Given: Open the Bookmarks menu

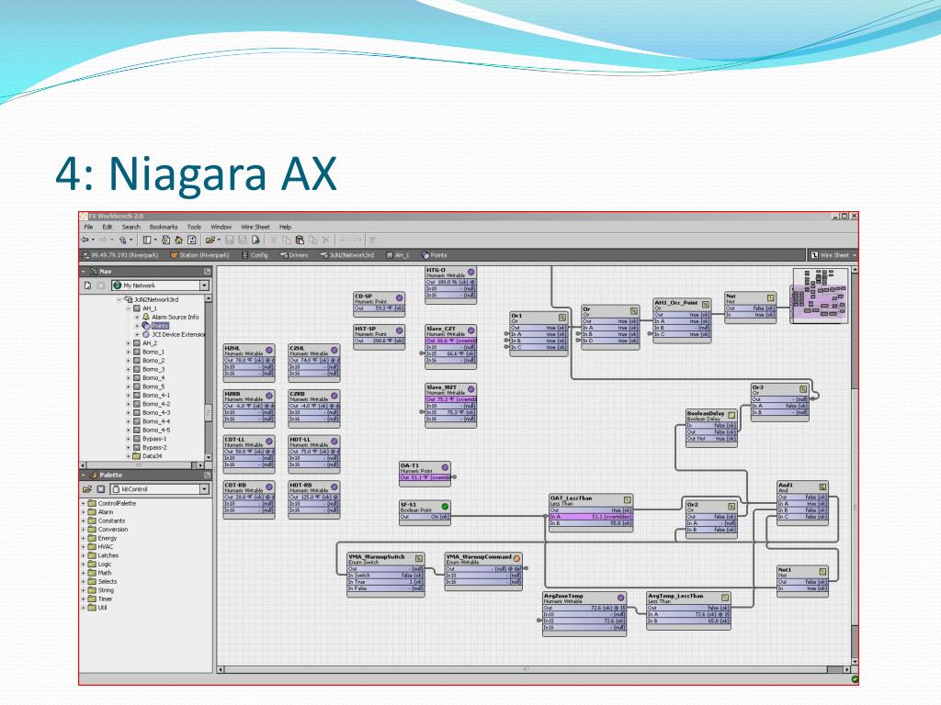Looking at the screenshot, I should coord(164,228).
